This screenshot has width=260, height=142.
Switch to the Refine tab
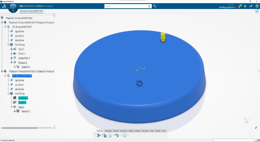[x=131, y=131]
